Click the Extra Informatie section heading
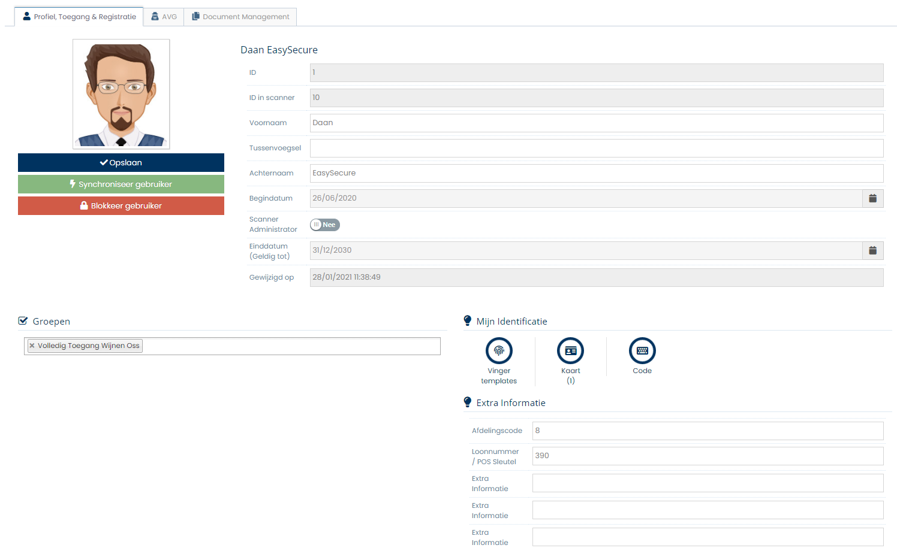Image resolution: width=897 pixels, height=551 pixels. pos(511,403)
